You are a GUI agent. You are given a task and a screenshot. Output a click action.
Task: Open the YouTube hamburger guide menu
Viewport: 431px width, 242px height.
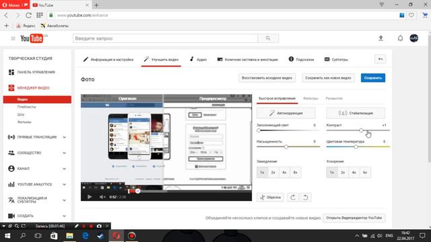(13, 39)
